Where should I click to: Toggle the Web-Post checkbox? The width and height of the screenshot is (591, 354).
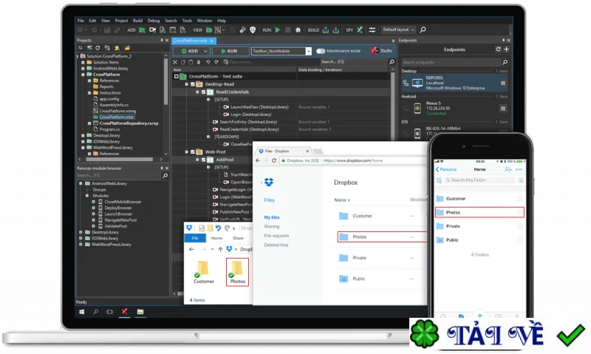coord(193,152)
